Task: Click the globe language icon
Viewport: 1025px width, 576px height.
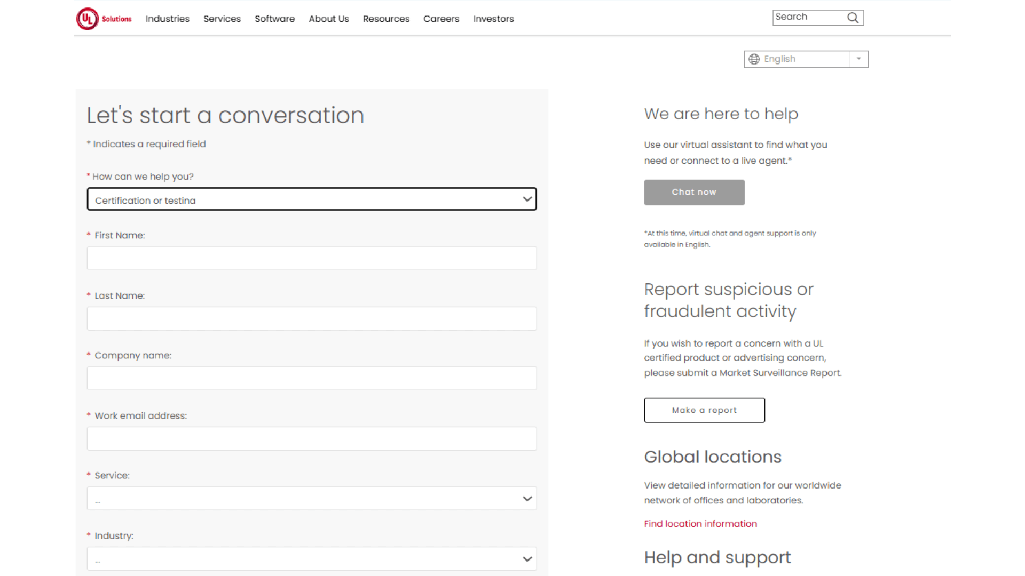Action: point(754,59)
